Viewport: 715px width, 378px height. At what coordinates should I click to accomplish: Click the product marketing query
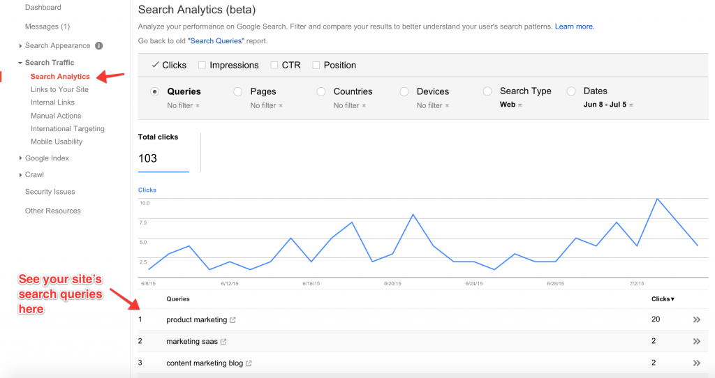pyautogui.click(x=196, y=319)
